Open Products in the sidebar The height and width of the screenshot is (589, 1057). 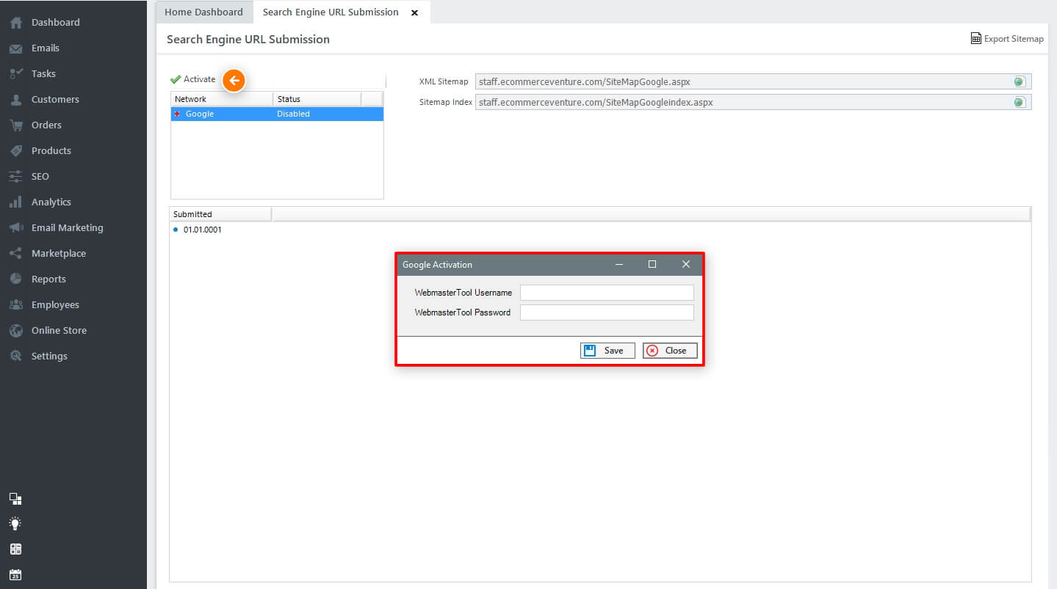pyautogui.click(x=51, y=151)
